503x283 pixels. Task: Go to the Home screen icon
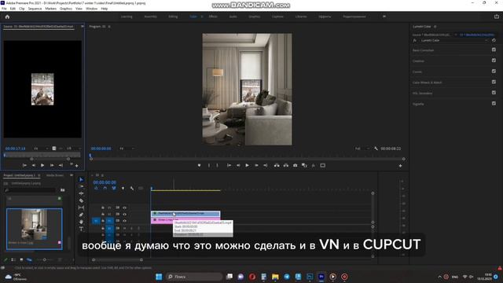pyautogui.click(x=7, y=17)
